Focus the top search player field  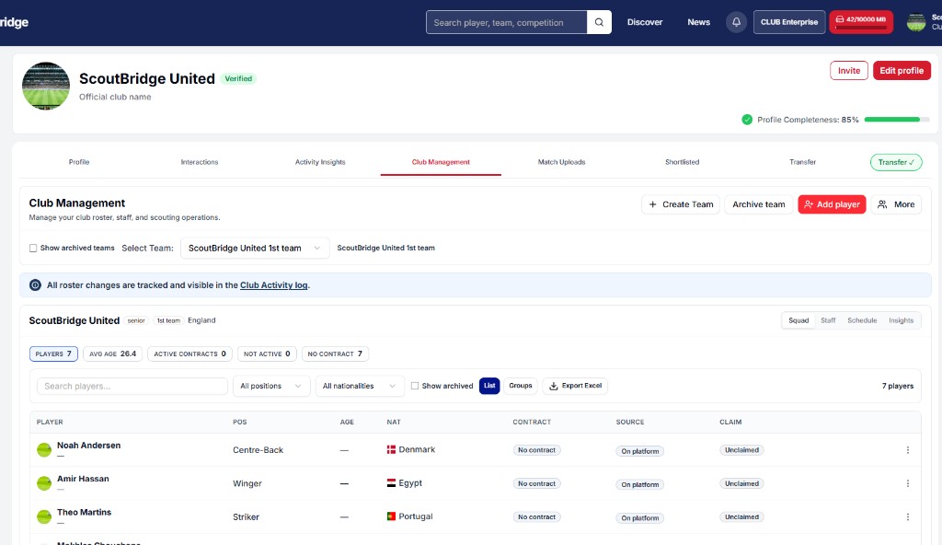[507, 22]
